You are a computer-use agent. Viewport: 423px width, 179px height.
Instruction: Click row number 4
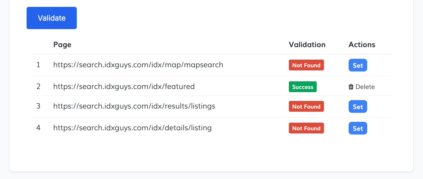(x=38, y=128)
